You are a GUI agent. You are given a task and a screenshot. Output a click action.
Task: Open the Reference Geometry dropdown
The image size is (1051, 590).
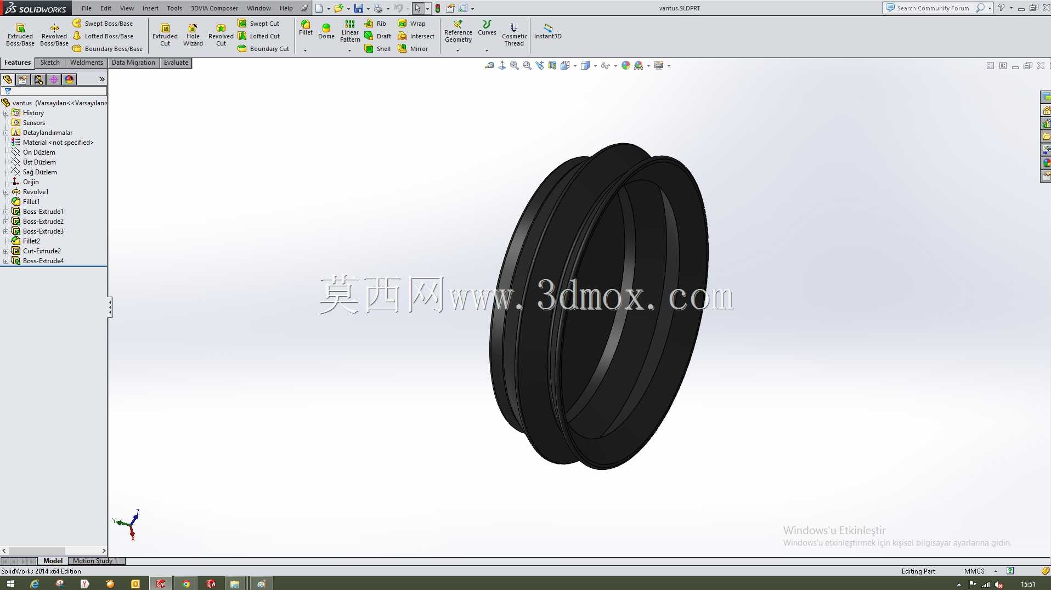457,50
